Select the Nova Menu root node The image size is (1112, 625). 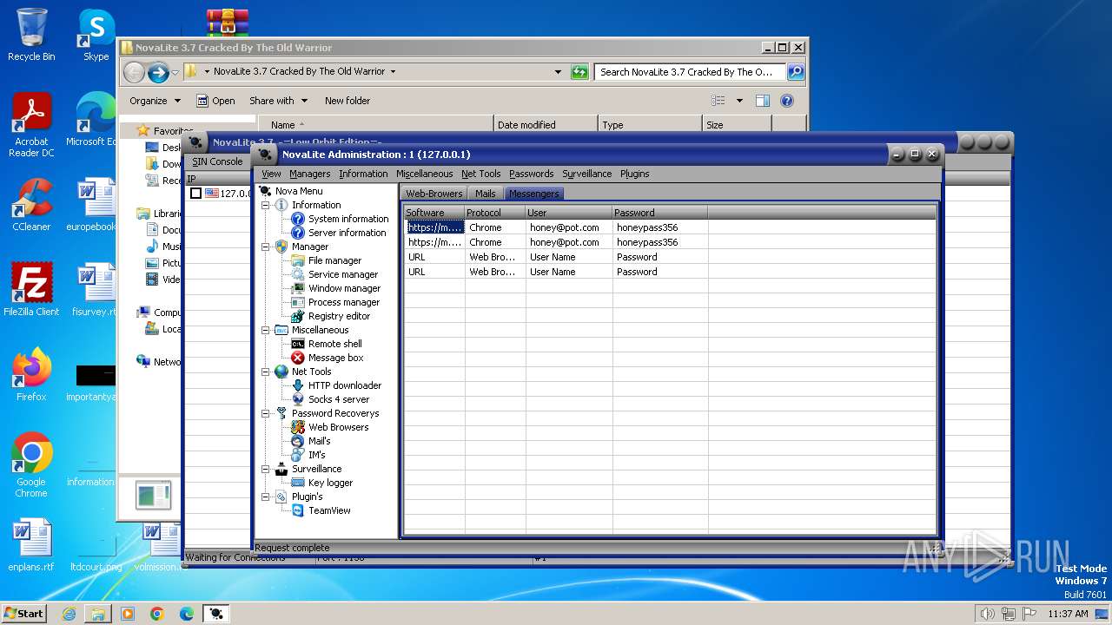299,191
